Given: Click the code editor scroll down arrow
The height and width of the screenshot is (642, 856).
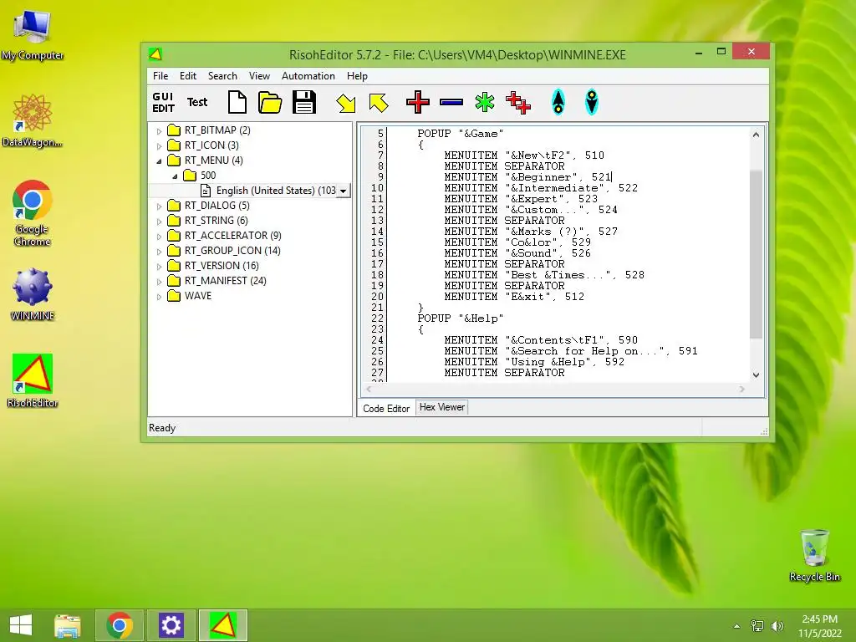Looking at the screenshot, I should point(756,375).
